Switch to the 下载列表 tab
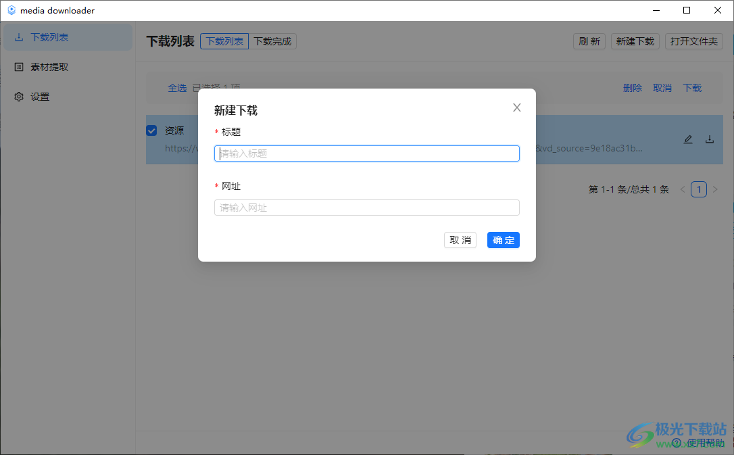734x455 pixels. [x=224, y=41]
